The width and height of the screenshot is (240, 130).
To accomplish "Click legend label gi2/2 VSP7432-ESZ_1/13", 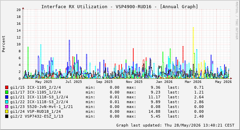I will tap(37, 116).
